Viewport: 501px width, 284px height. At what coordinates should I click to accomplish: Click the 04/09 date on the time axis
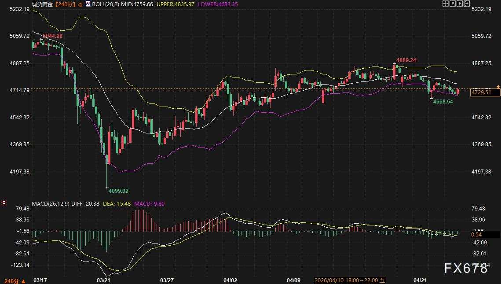tap(294, 280)
